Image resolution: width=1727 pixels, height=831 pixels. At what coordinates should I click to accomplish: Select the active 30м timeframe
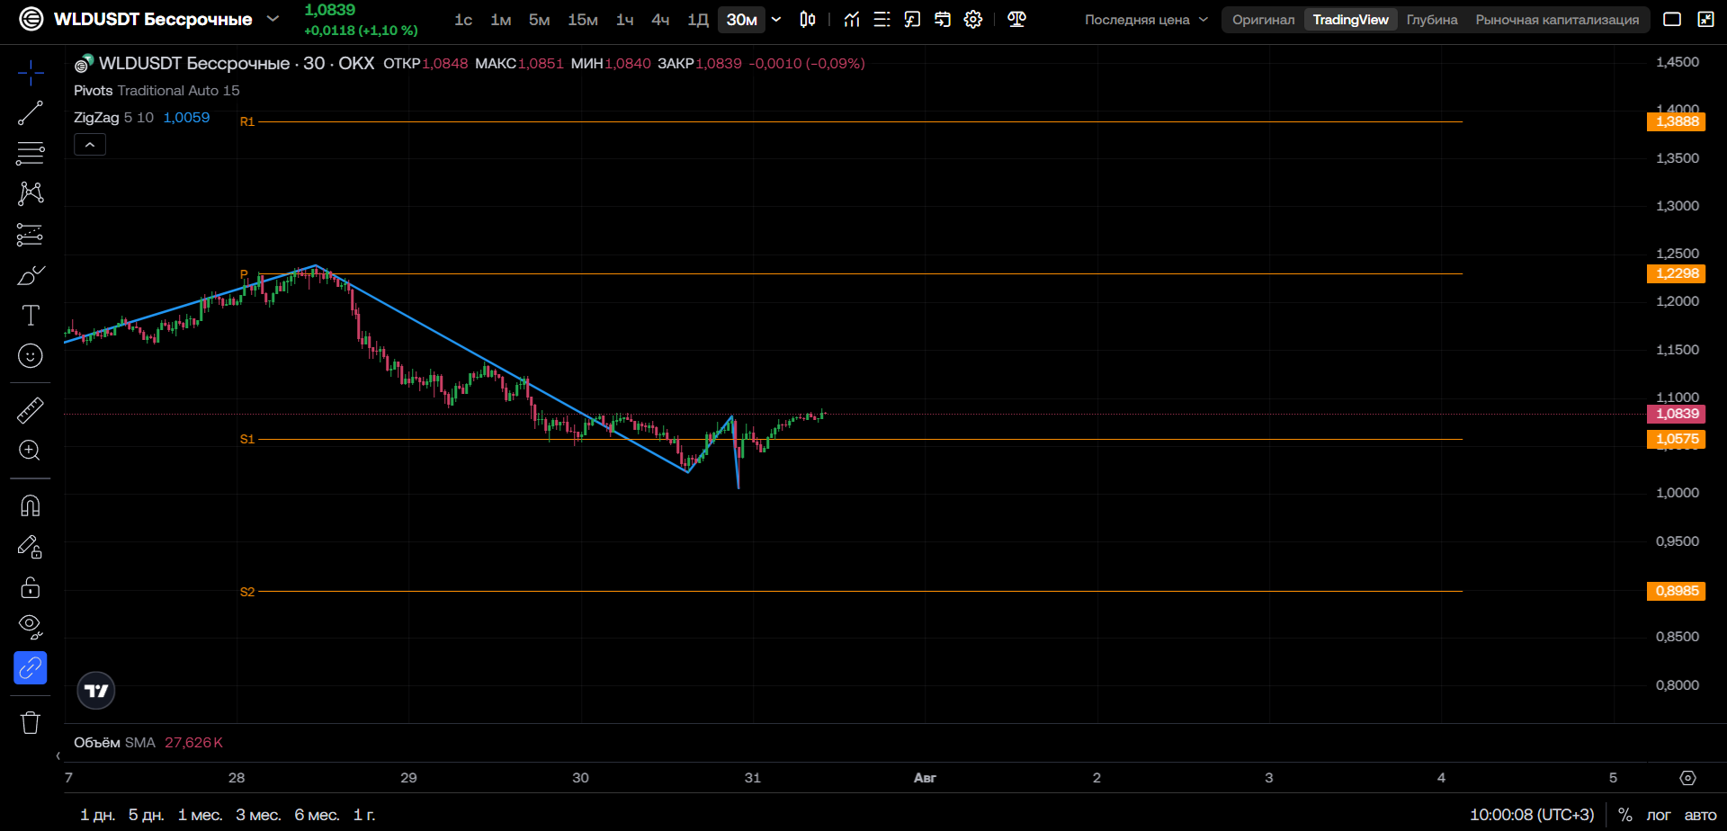pyautogui.click(x=742, y=20)
